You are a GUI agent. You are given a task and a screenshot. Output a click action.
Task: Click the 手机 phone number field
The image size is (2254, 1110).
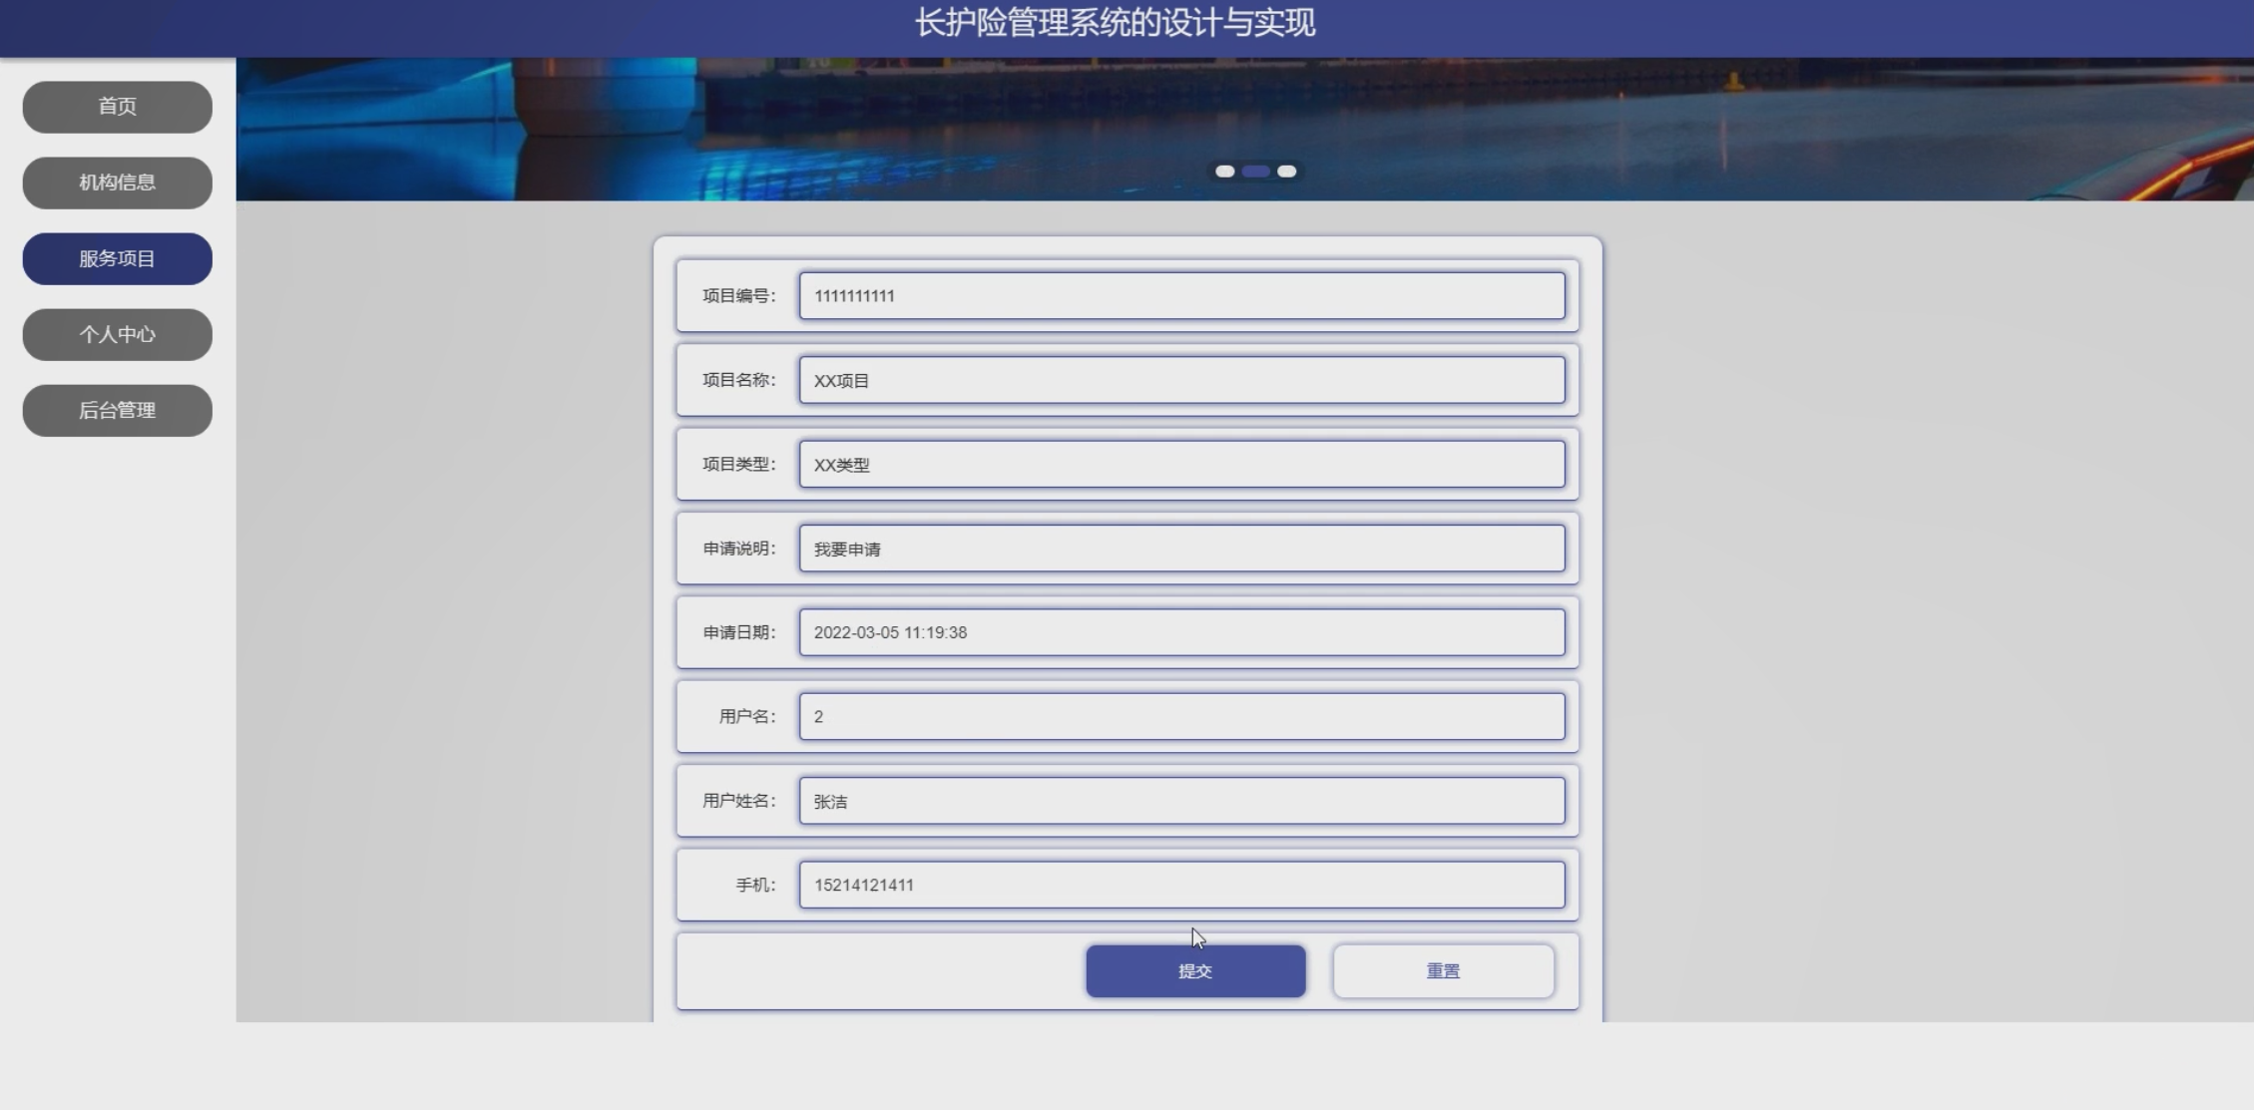(1181, 886)
